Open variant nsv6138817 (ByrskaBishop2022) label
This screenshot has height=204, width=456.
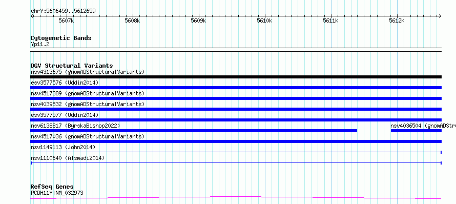[x=75, y=126]
